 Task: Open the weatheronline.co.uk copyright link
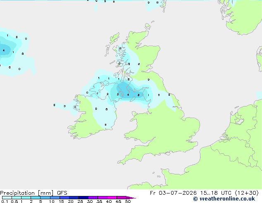click(224, 199)
